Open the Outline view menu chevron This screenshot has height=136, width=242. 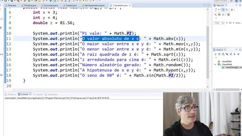(216, 57)
